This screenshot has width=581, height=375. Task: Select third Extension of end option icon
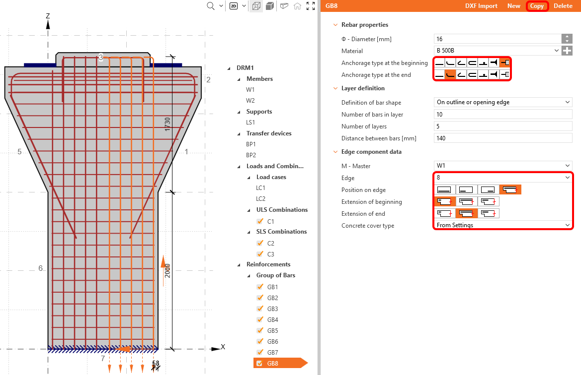coord(488,214)
